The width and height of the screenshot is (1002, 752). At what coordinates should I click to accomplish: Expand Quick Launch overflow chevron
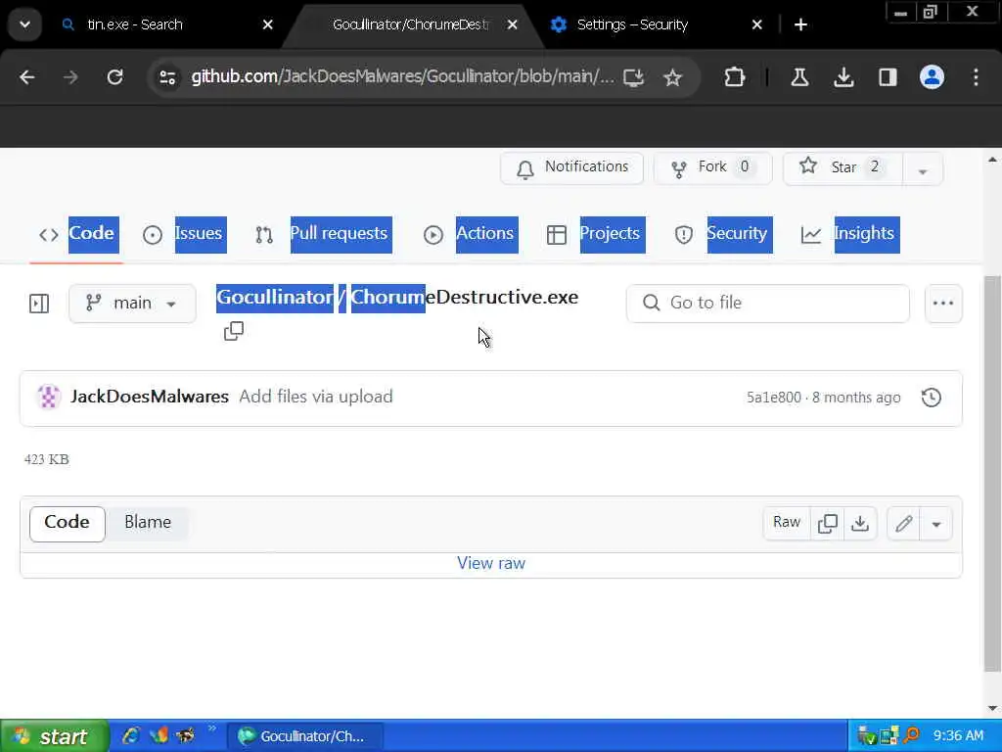[212, 728]
